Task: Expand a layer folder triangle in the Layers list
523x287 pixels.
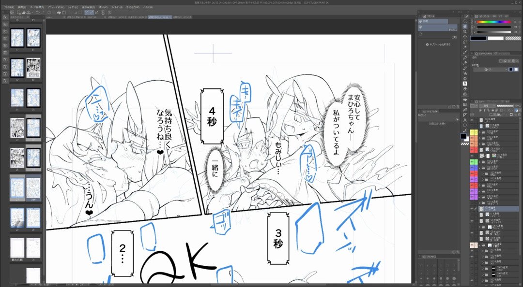Action: [480, 133]
